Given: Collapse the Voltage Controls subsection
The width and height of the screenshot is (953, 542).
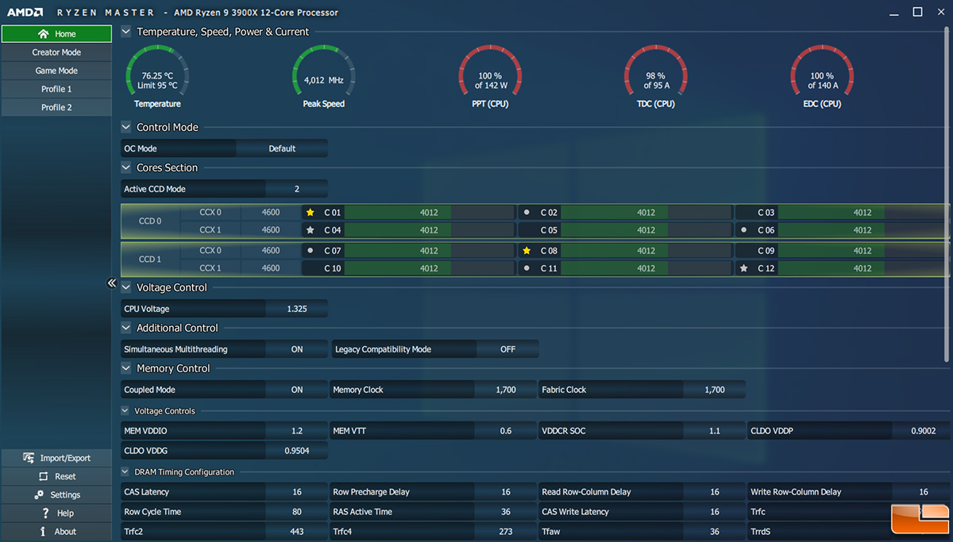Looking at the screenshot, I should pos(125,411).
